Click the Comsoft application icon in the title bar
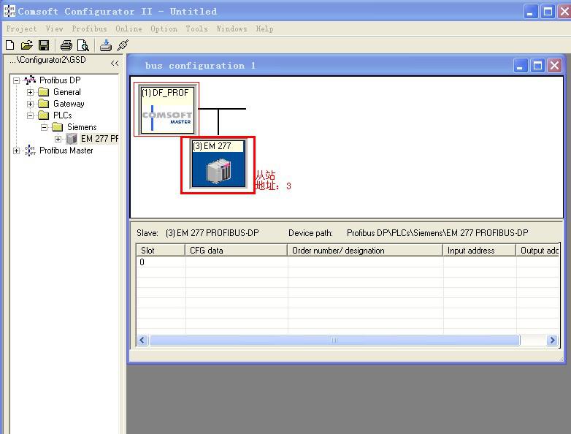Viewport: 571px width, 434px height. pos(9,11)
